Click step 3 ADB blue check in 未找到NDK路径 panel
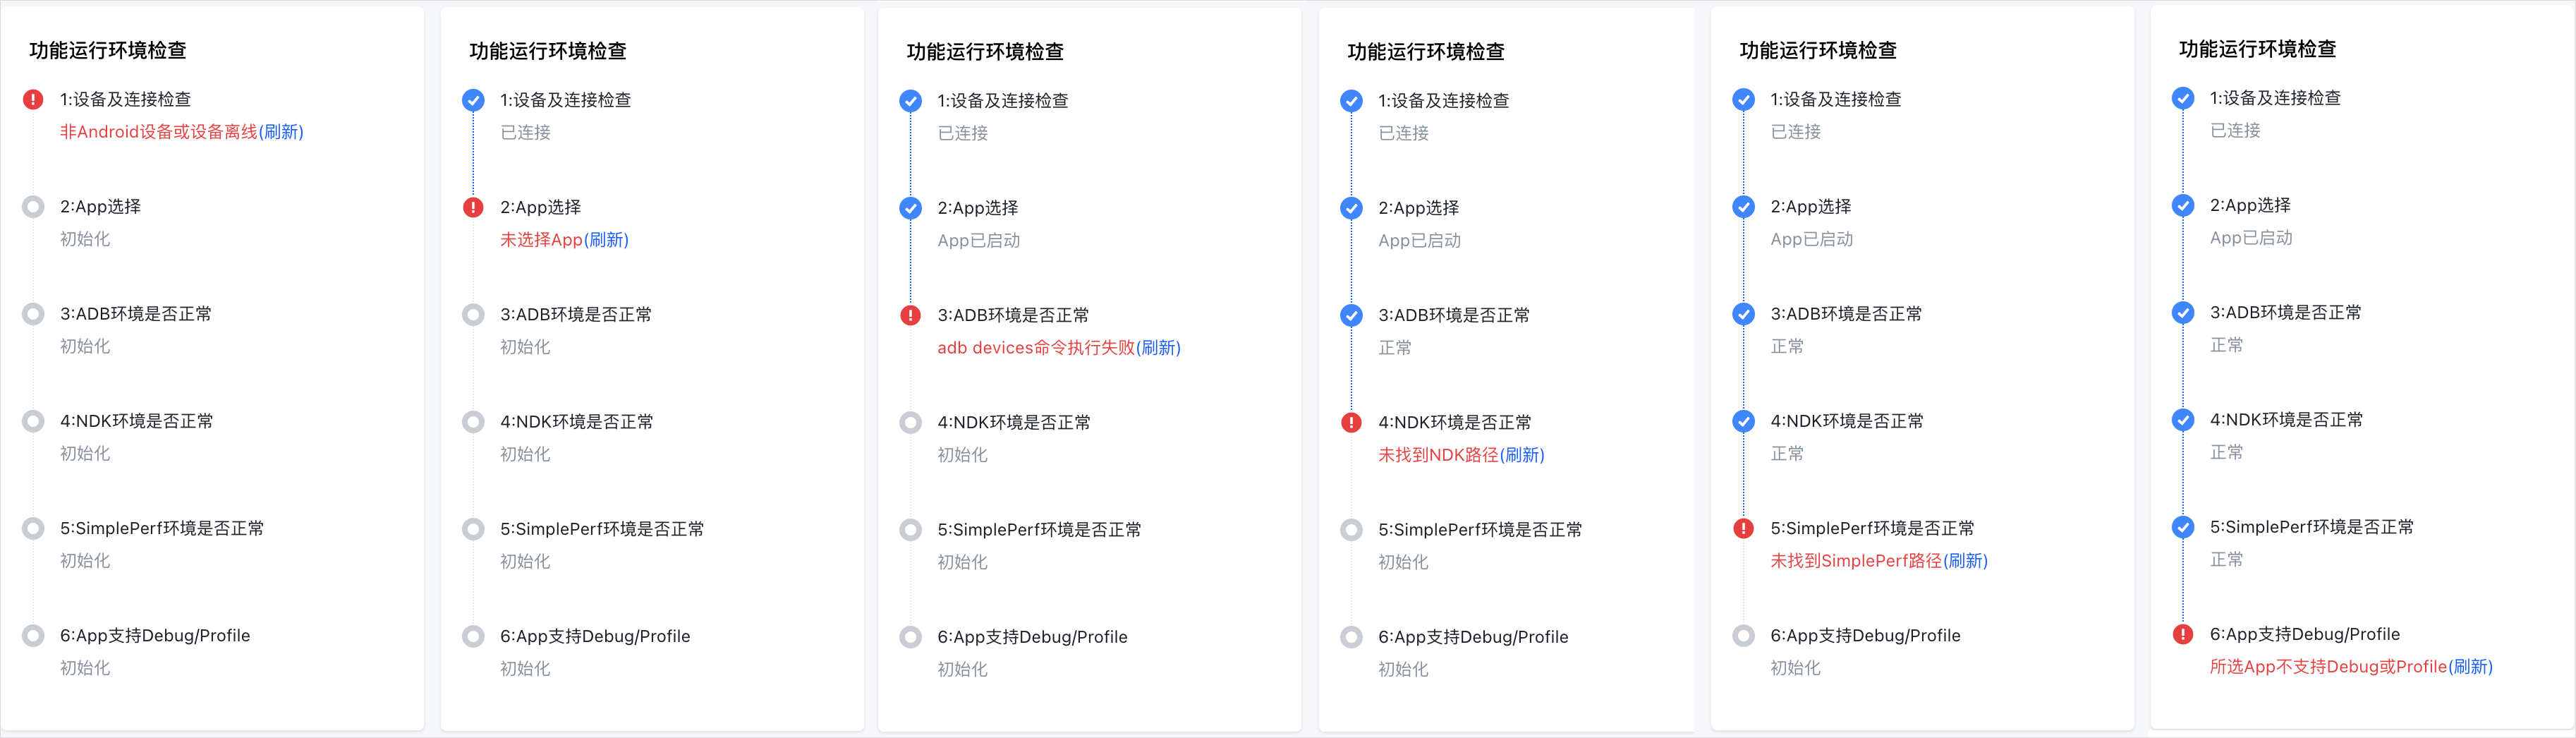Viewport: 2576px width, 738px height. tap(1351, 315)
